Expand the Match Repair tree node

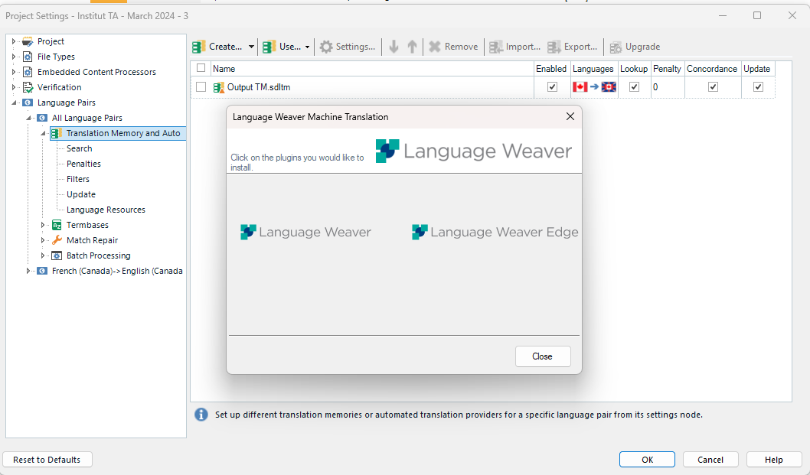(x=43, y=240)
